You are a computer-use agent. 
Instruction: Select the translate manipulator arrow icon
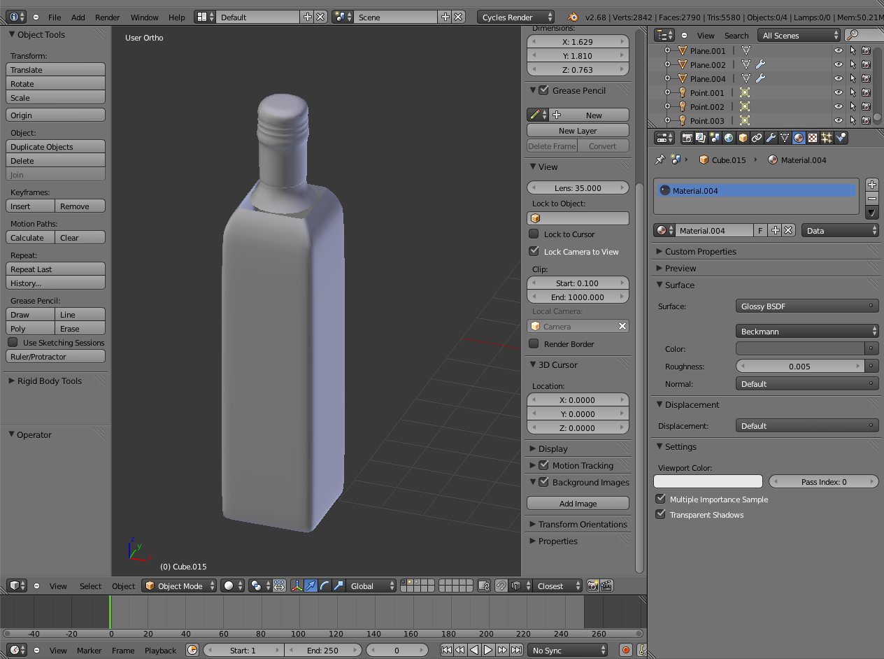pyautogui.click(x=311, y=586)
